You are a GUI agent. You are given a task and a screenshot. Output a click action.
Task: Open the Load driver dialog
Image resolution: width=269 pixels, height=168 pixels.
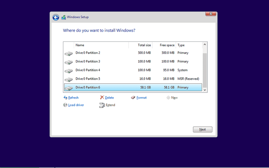pos(76,105)
